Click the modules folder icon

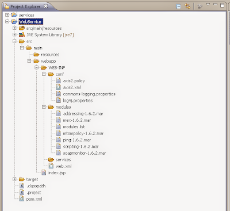point(51,107)
